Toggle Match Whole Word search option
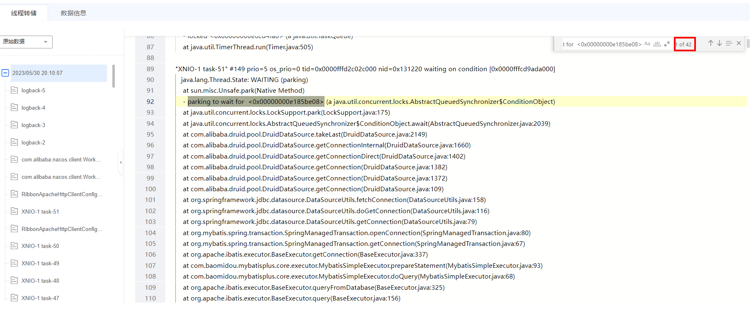756x315 pixels. coord(657,44)
